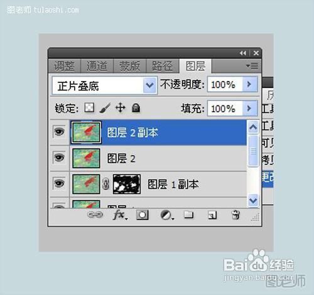Create a new layer with the page icon
The image size is (314, 295).
(212, 215)
